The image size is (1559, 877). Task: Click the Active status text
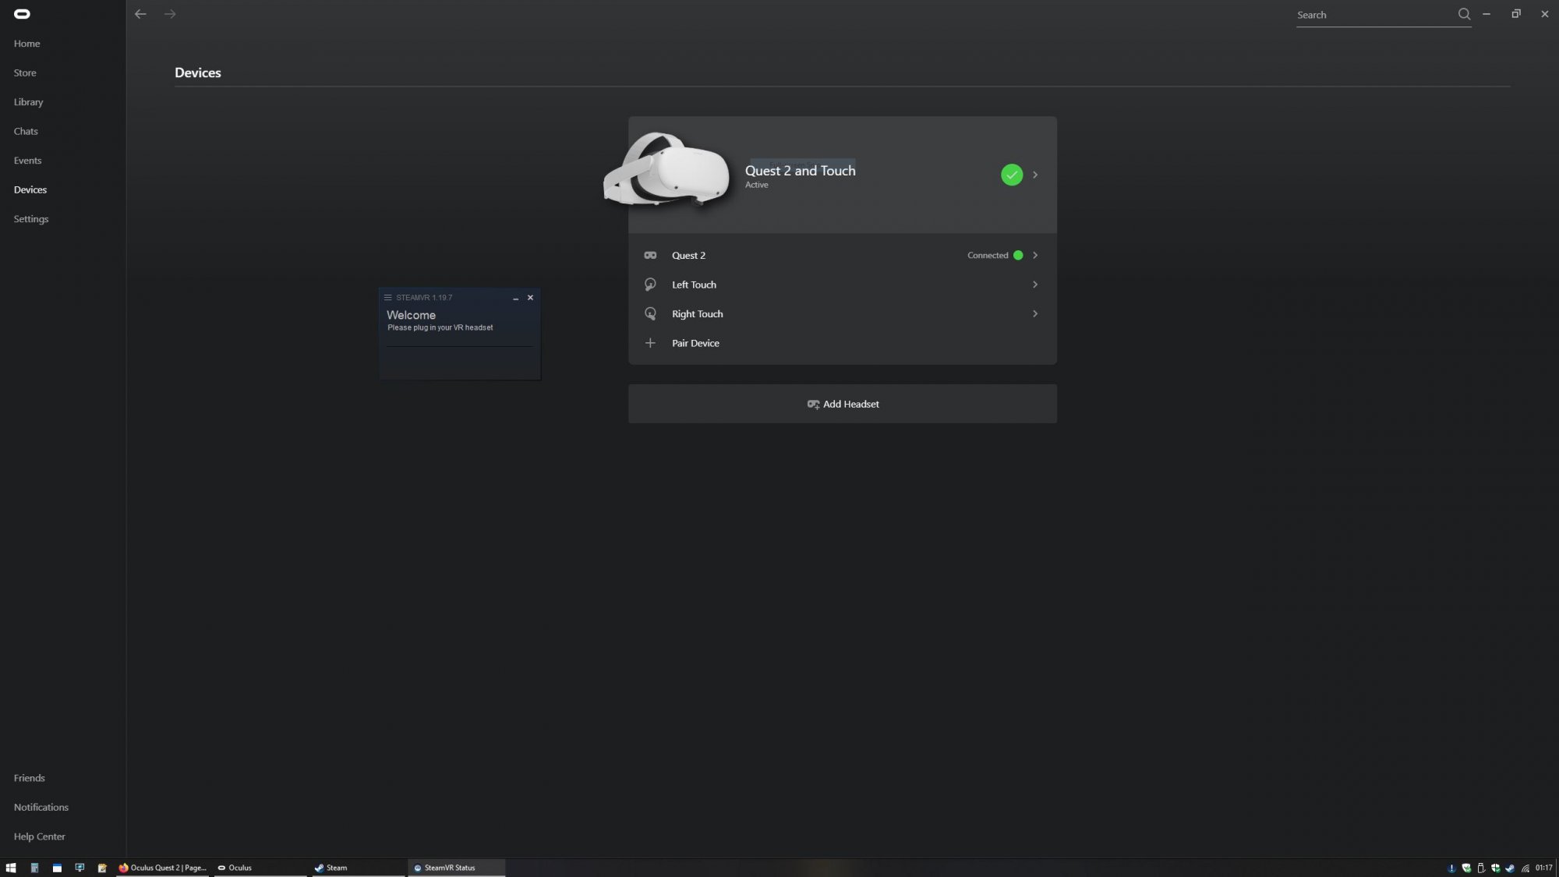757,186
